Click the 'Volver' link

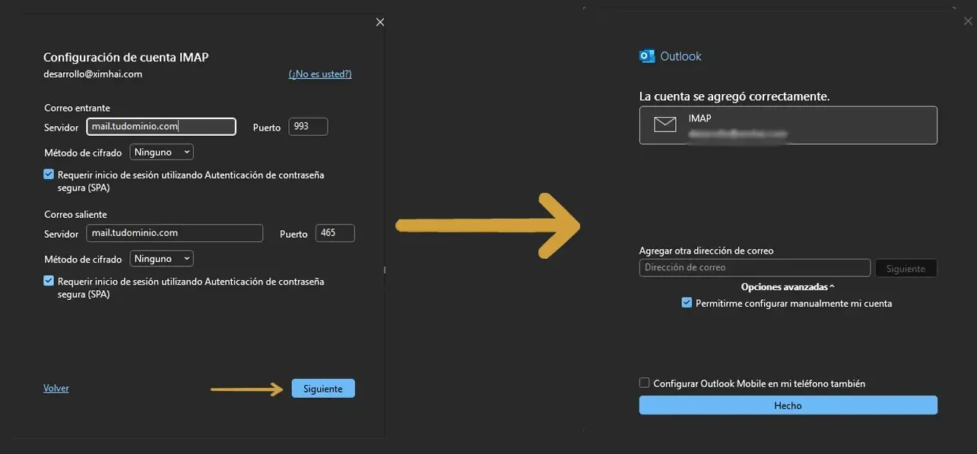coord(56,387)
